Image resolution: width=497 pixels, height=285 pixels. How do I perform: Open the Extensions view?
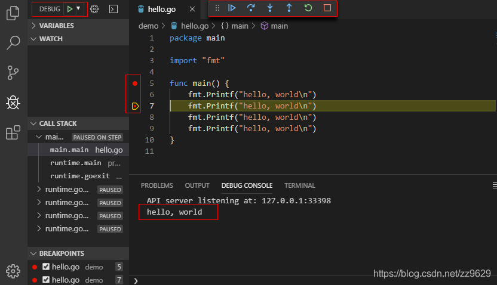pos(13,132)
